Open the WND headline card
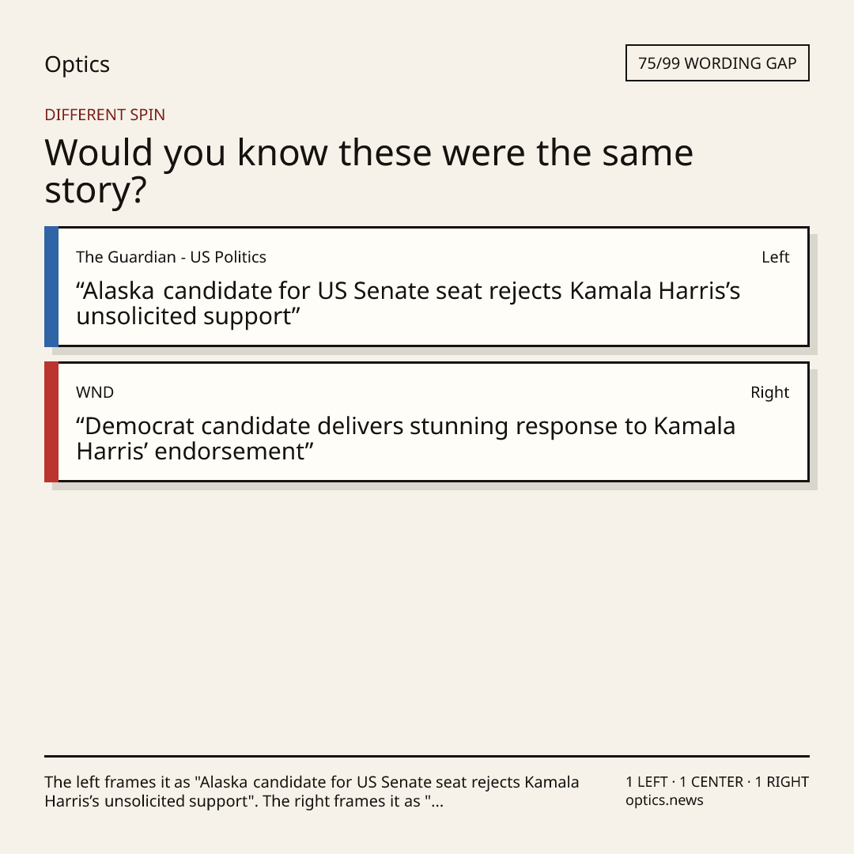 tap(427, 421)
